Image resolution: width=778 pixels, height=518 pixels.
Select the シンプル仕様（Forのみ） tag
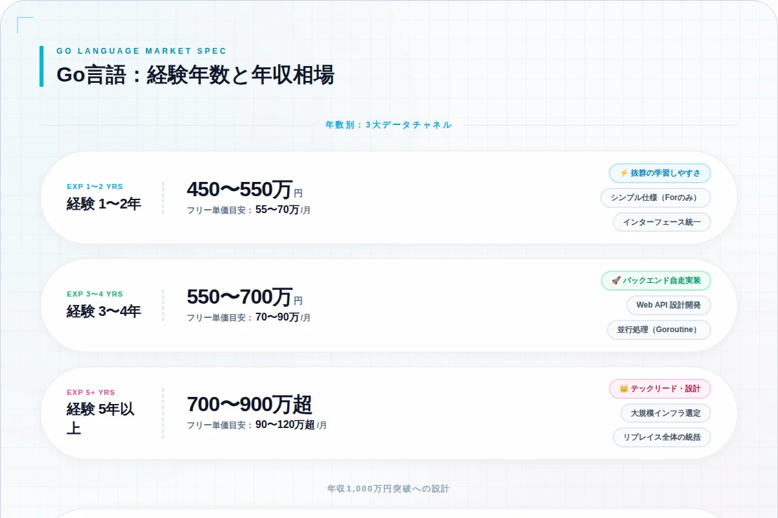[655, 197]
